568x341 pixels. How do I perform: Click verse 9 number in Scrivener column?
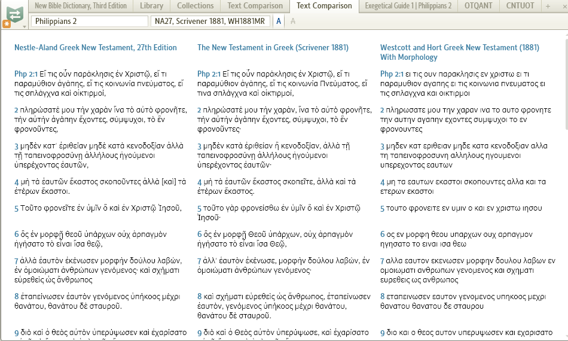pyautogui.click(x=199, y=333)
